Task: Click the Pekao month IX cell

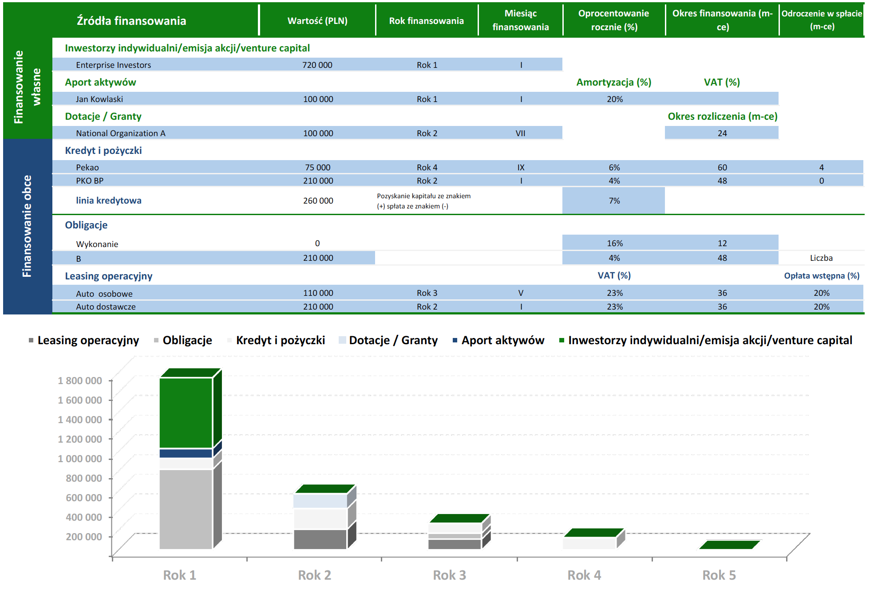Action: pos(521,168)
